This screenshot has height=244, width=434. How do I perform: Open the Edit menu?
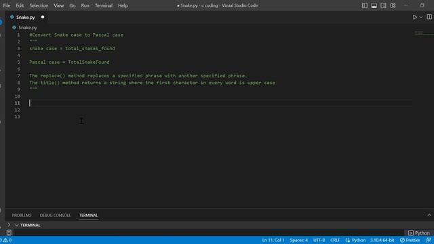(x=20, y=5)
